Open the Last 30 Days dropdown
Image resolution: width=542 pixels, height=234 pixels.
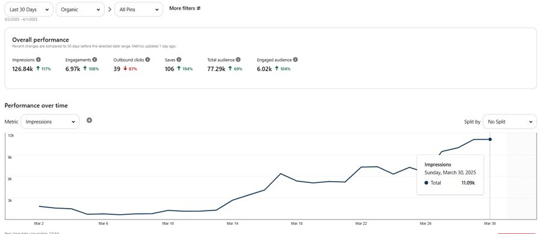[29, 10]
